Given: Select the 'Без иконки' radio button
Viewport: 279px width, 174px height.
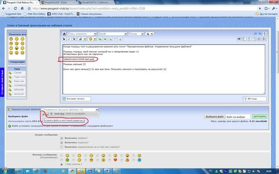Looking at the screenshot, I should (x=62, y=164).
